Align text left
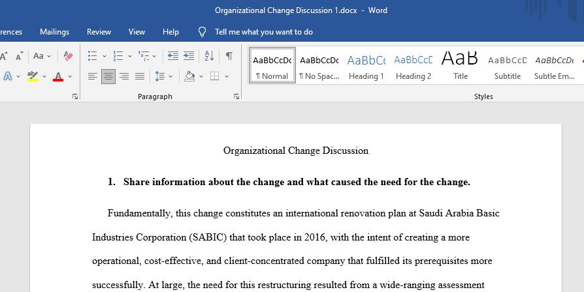 pos(92,76)
